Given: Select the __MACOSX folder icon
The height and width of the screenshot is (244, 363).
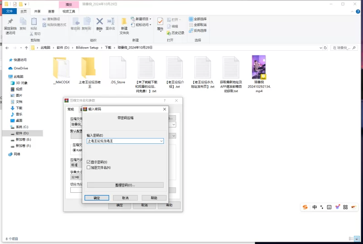Looking at the screenshot, I should [61, 68].
